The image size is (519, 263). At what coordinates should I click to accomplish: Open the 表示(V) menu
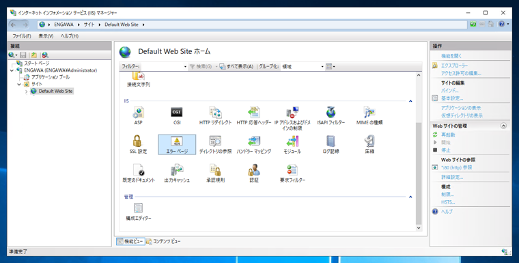click(x=46, y=36)
